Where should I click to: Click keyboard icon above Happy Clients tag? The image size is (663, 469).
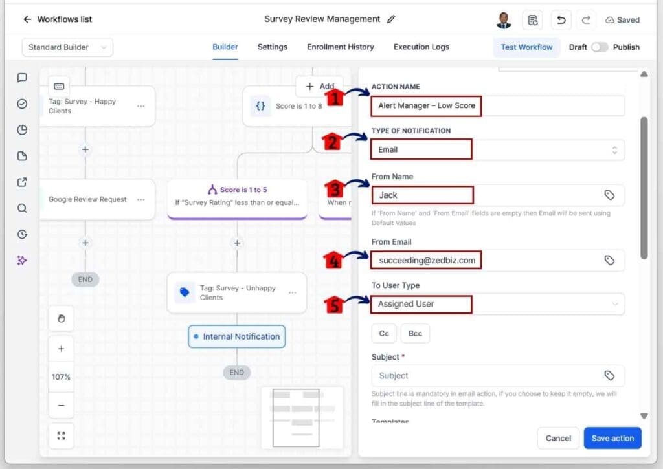click(x=59, y=86)
